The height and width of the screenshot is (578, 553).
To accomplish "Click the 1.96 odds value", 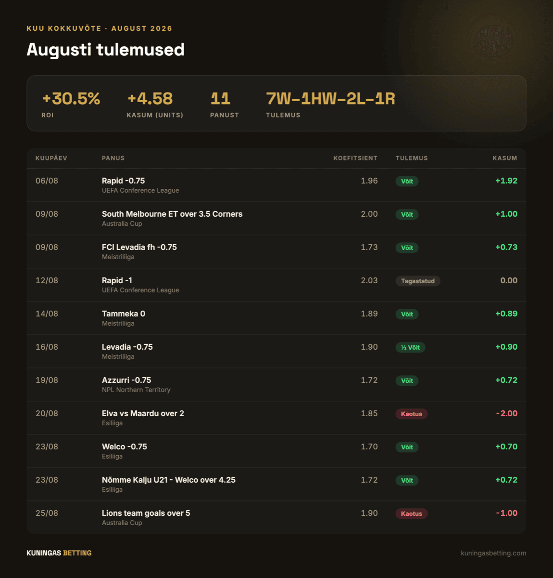I will point(369,181).
